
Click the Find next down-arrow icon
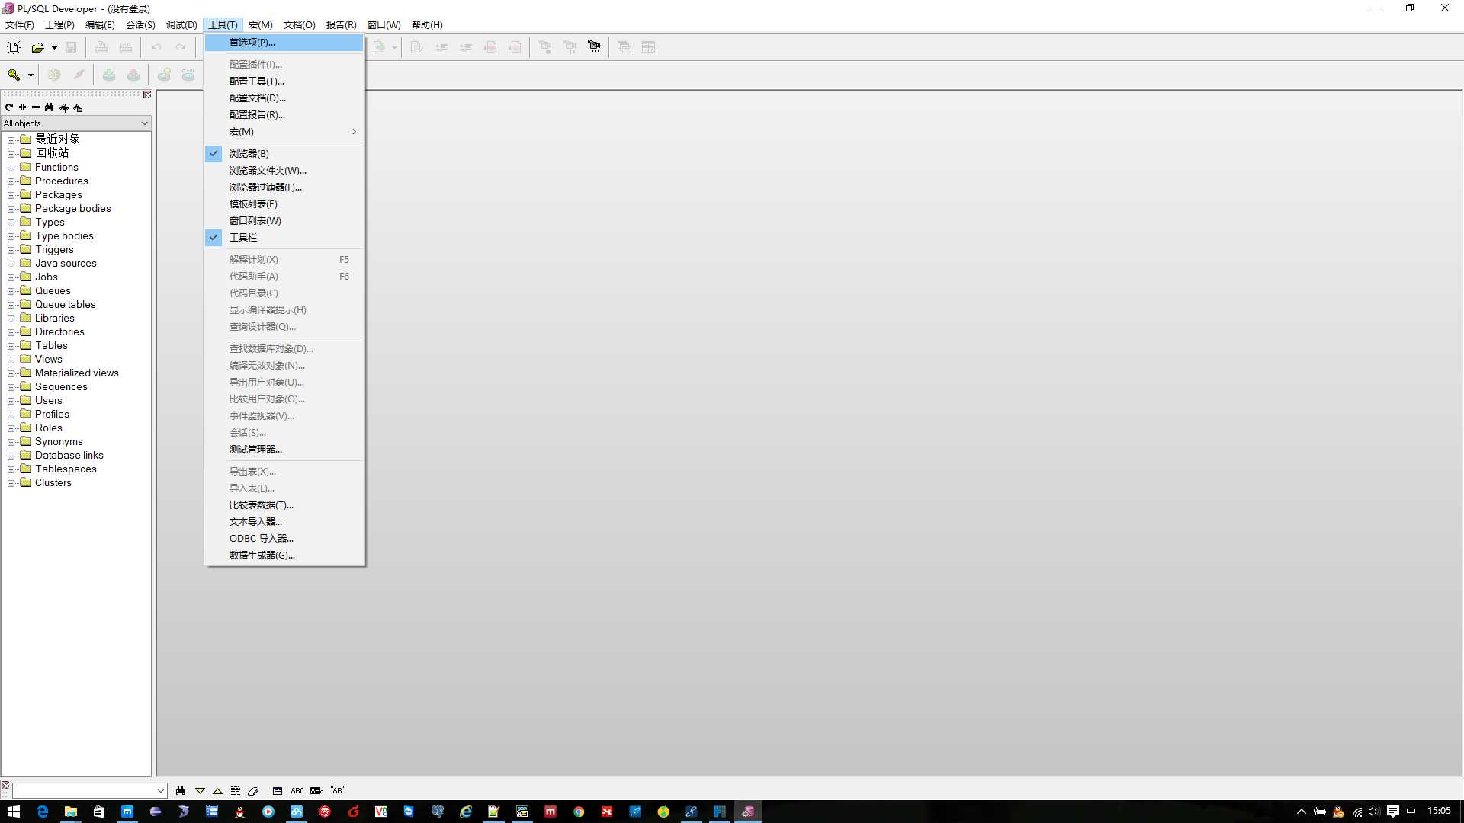200,791
